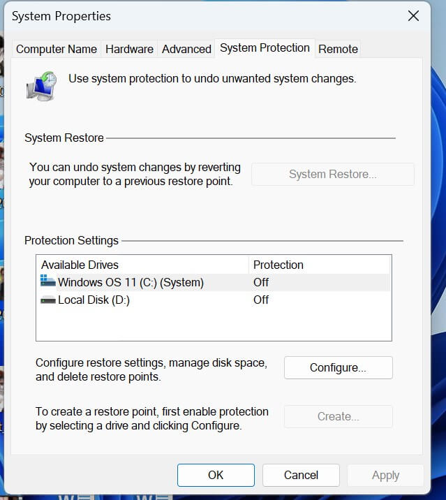Click the disk icon beside Local Disk (D:)
Viewport: 446px width, 500px height.
[48, 300]
